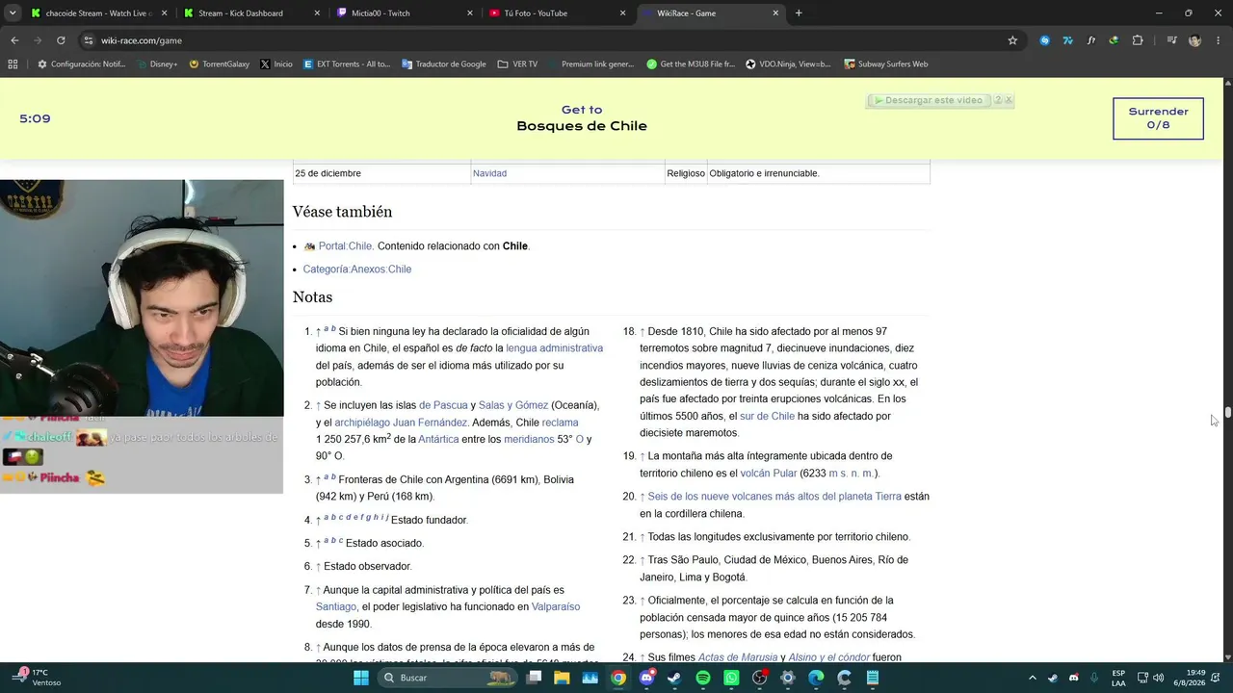Open Microsoft Edge from the taskbar

[x=816, y=679]
